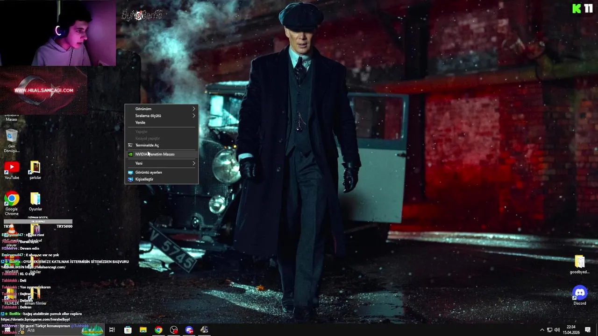Open Discord from the taskbar
The image size is (598, 336).
[x=189, y=330]
